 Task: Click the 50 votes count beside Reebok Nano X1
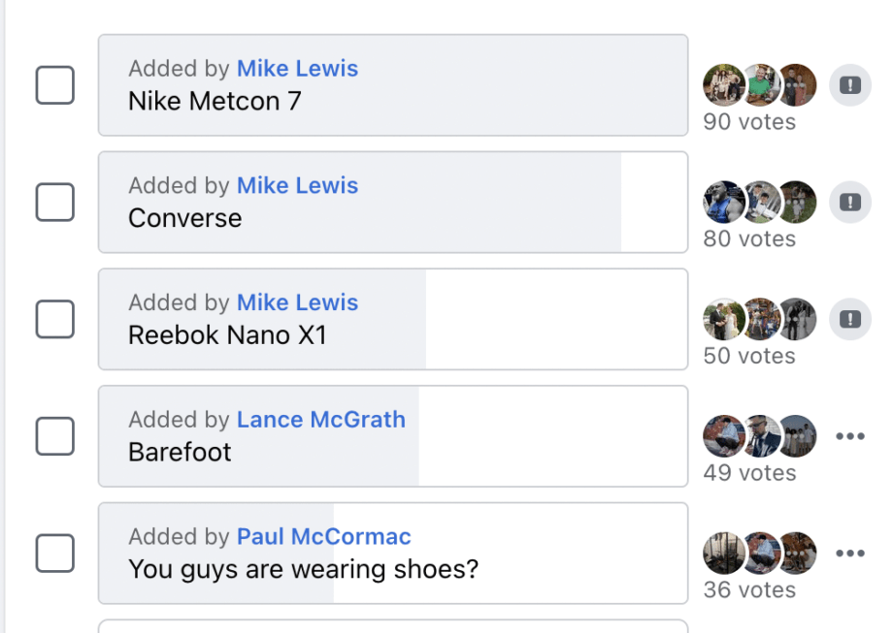pyautogui.click(x=748, y=356)
